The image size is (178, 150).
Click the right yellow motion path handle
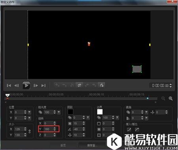[x=150, y=45]
